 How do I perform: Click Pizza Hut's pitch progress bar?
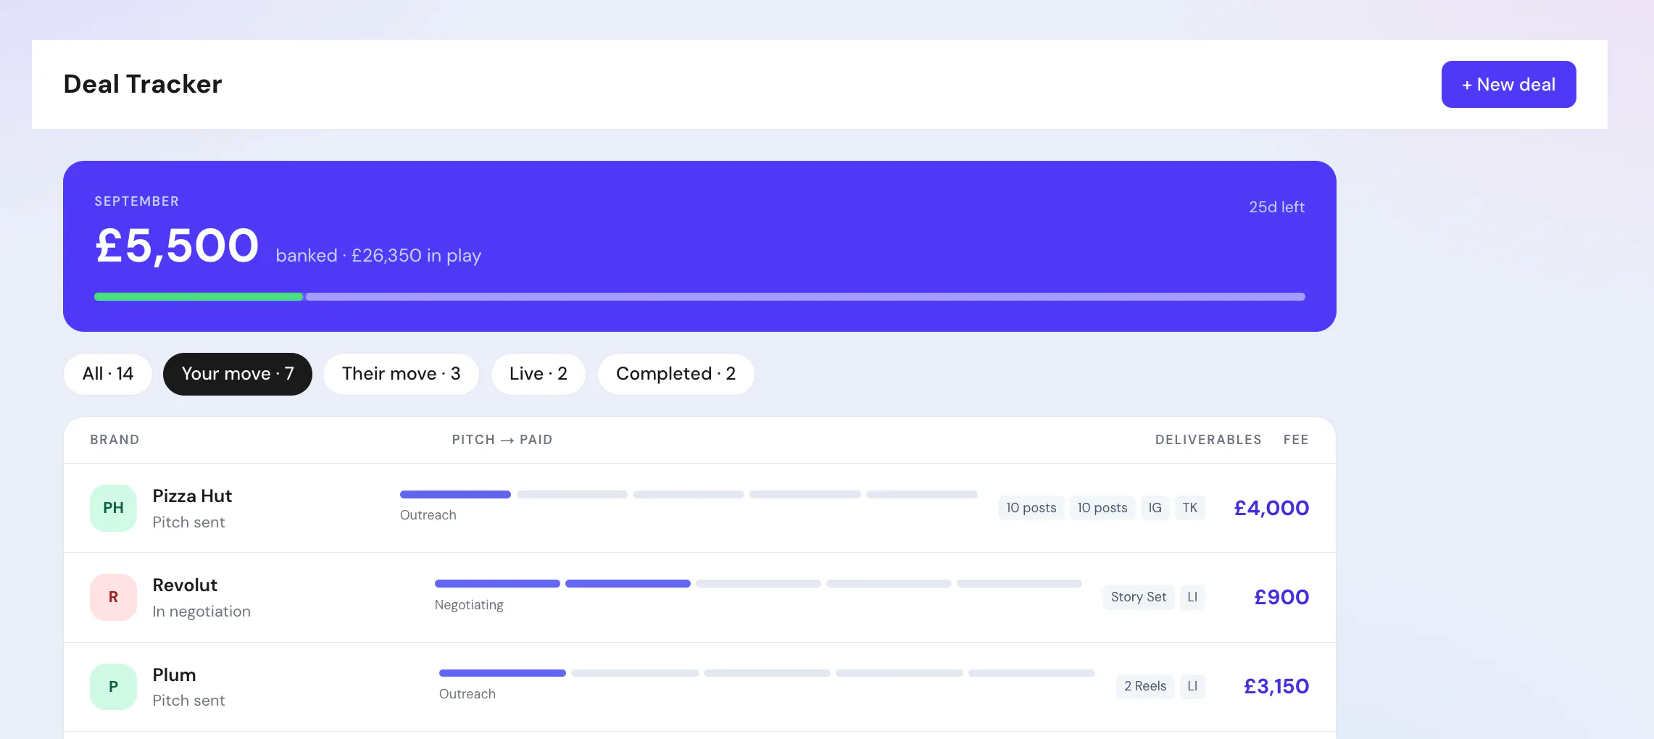coord(689,495)
